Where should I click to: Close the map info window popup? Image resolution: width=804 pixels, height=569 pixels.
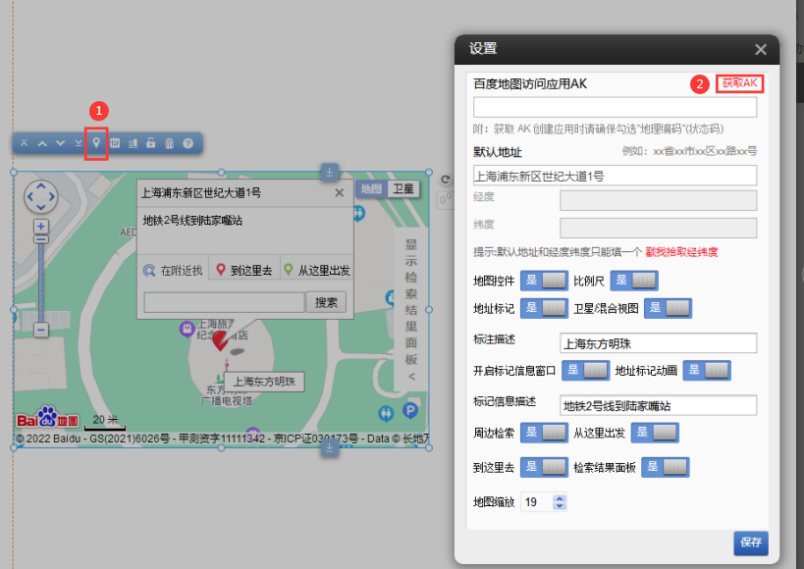coord(340,193)
